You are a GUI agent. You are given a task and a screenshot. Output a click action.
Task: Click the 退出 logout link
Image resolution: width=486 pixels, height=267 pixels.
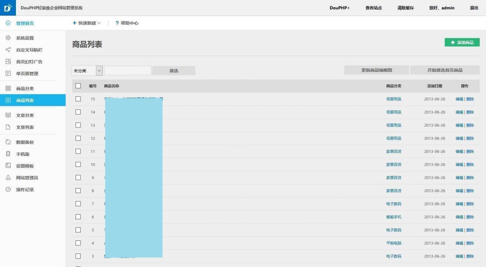pyautogui.click(x=474, y=8)
